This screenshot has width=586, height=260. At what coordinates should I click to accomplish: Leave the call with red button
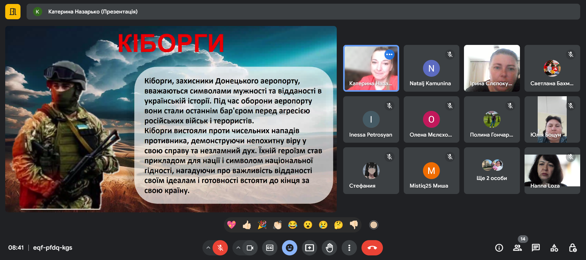372,248
